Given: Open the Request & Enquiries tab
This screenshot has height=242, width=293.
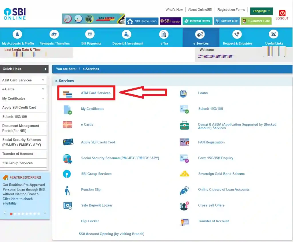Looking at the screenshot, I should [x=237, y=37].
